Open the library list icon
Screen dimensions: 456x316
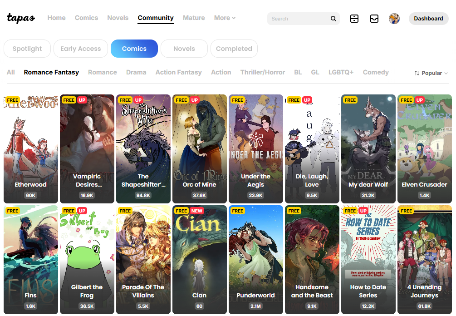coord(354,19)
